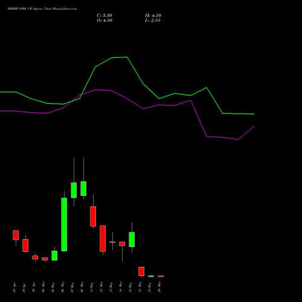Click the 05 May date label
Image resolution: width=302 pixels, height=302 pixels.
click(x=53, y=287)
